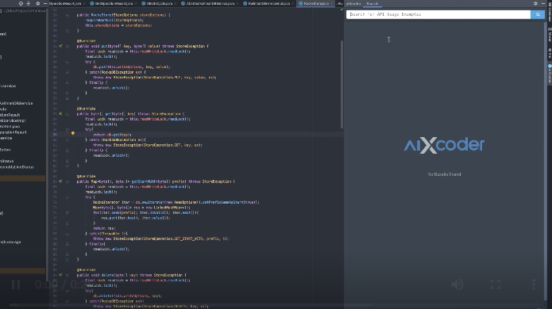Fold the put method using its gutter arrow
Image resolution: width=552 pixels, height=309 pixels.
pyautogui.click(x=68, y=46)
